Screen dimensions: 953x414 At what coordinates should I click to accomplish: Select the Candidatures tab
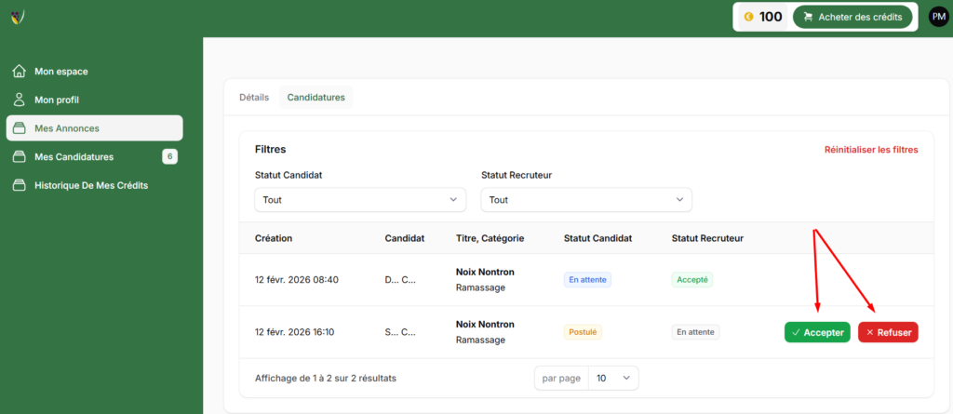click(315, 97)
